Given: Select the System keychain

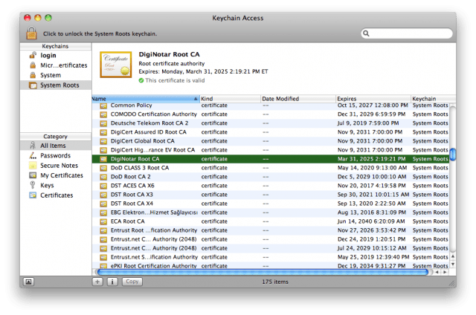Looking at the screenshot, I should 56,75.
